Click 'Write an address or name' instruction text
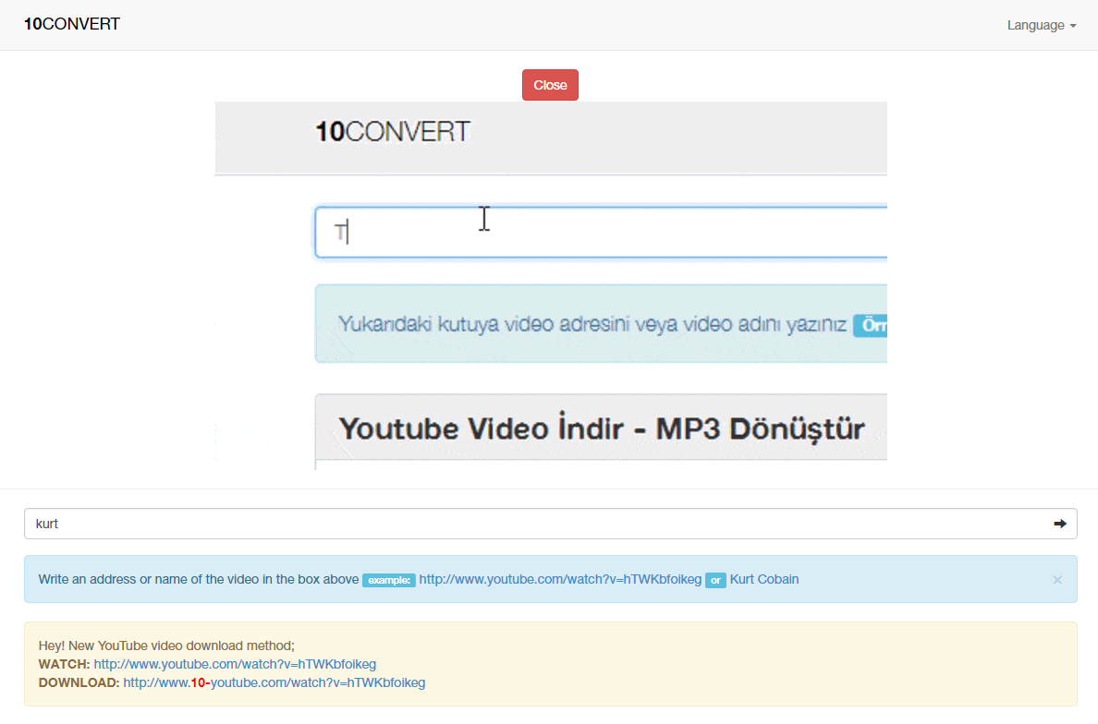The image size is (1098, 724). pyautogui.click(x=198, y=580)
